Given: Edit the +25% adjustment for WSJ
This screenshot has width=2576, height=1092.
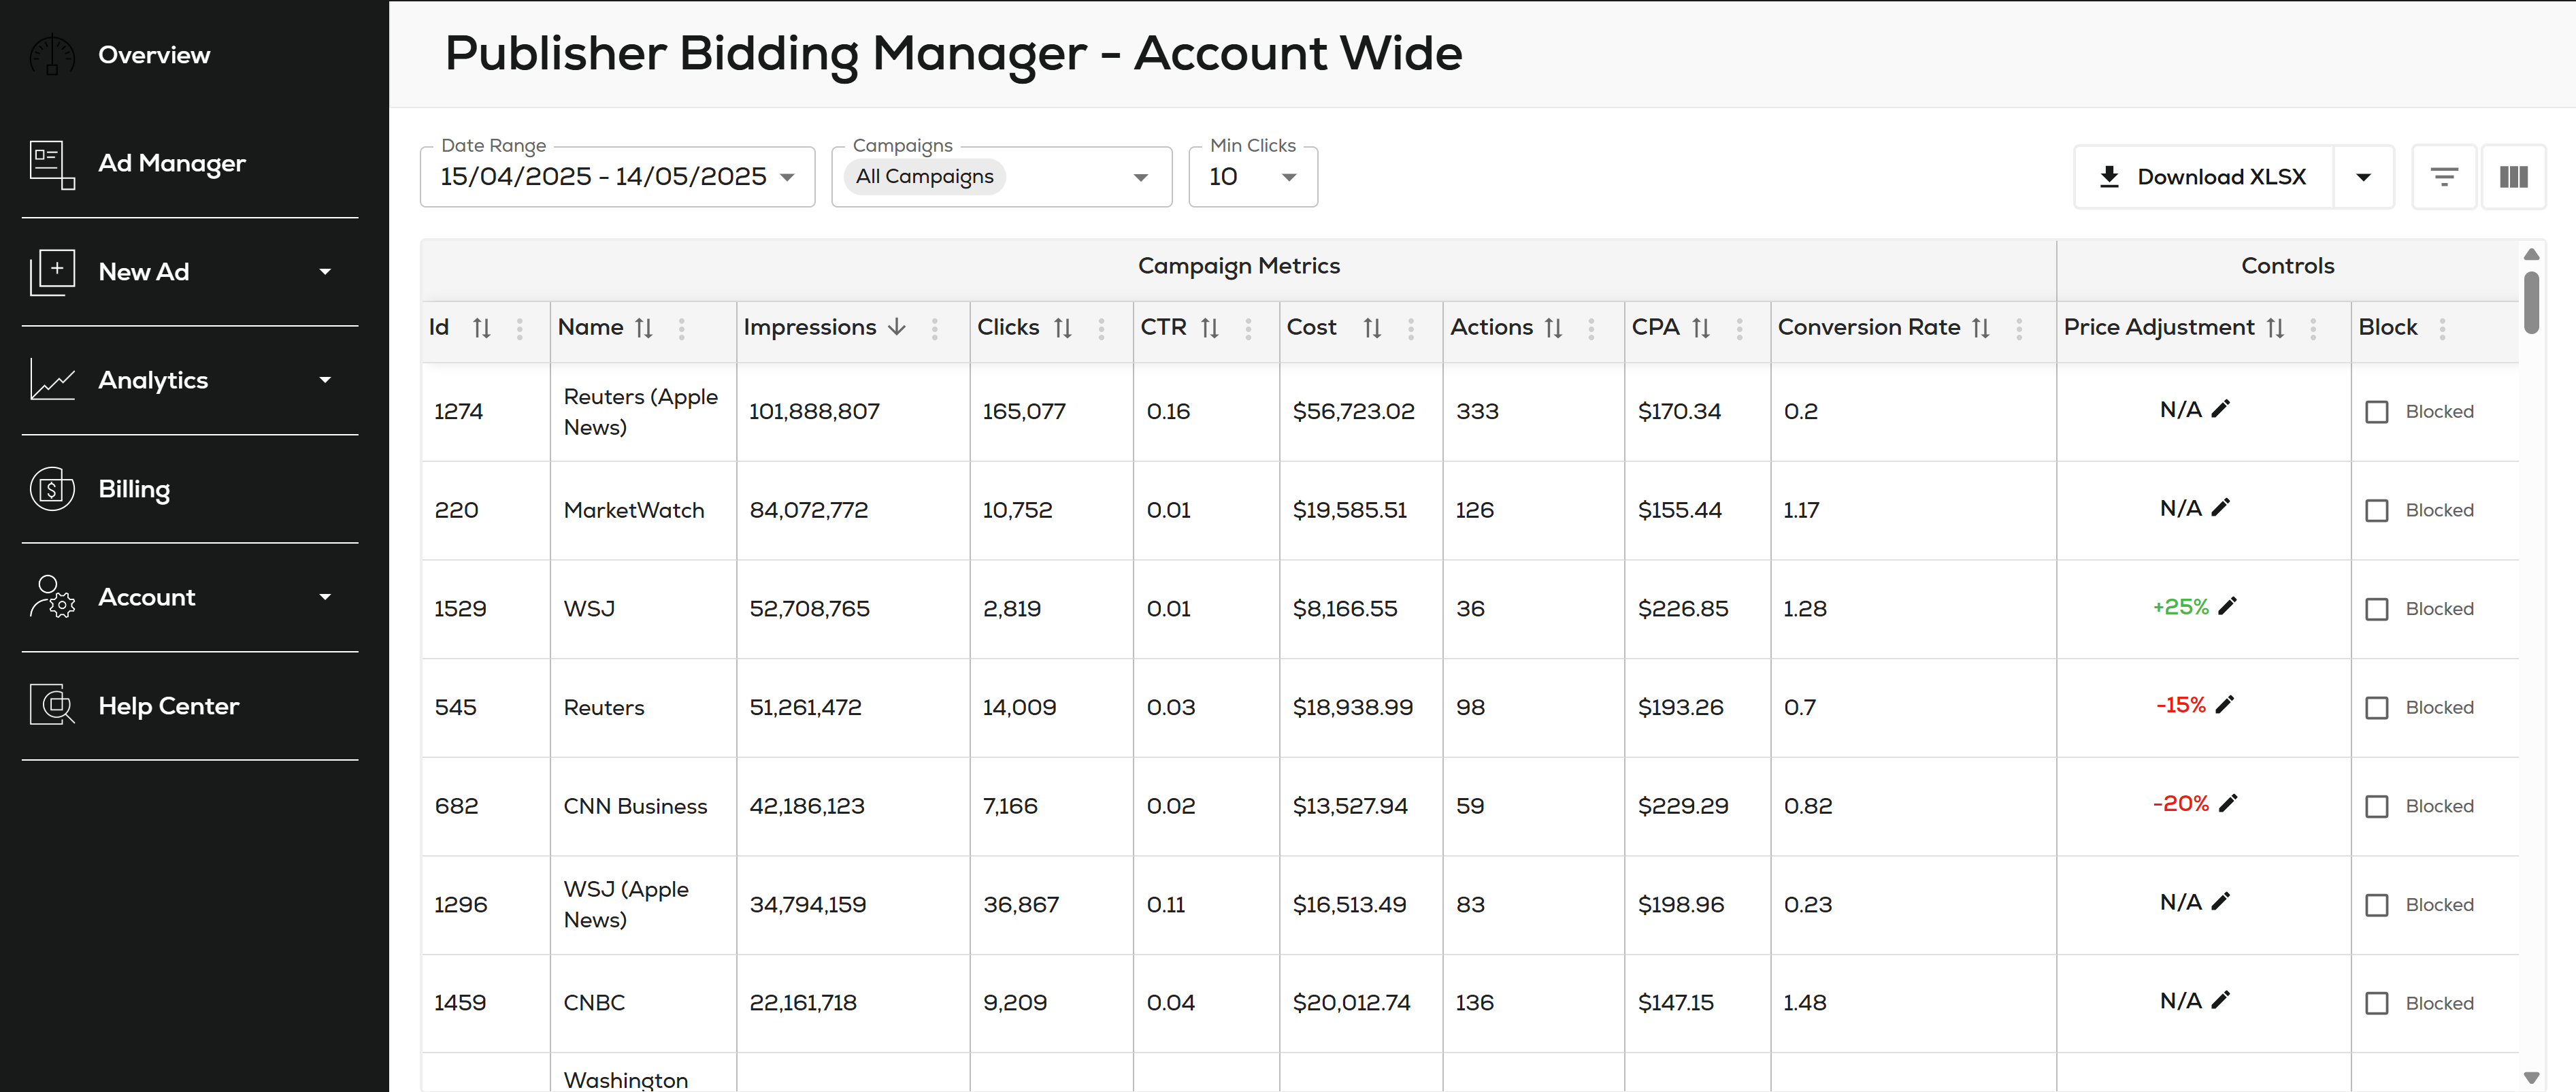Looking at the screenshot, I should pyautogui.click(x=2227, y=606).
